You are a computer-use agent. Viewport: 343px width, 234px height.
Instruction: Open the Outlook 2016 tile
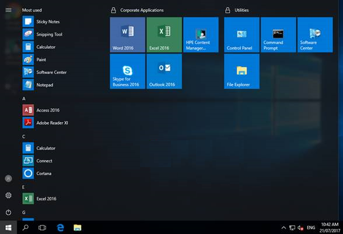(164, 72)
